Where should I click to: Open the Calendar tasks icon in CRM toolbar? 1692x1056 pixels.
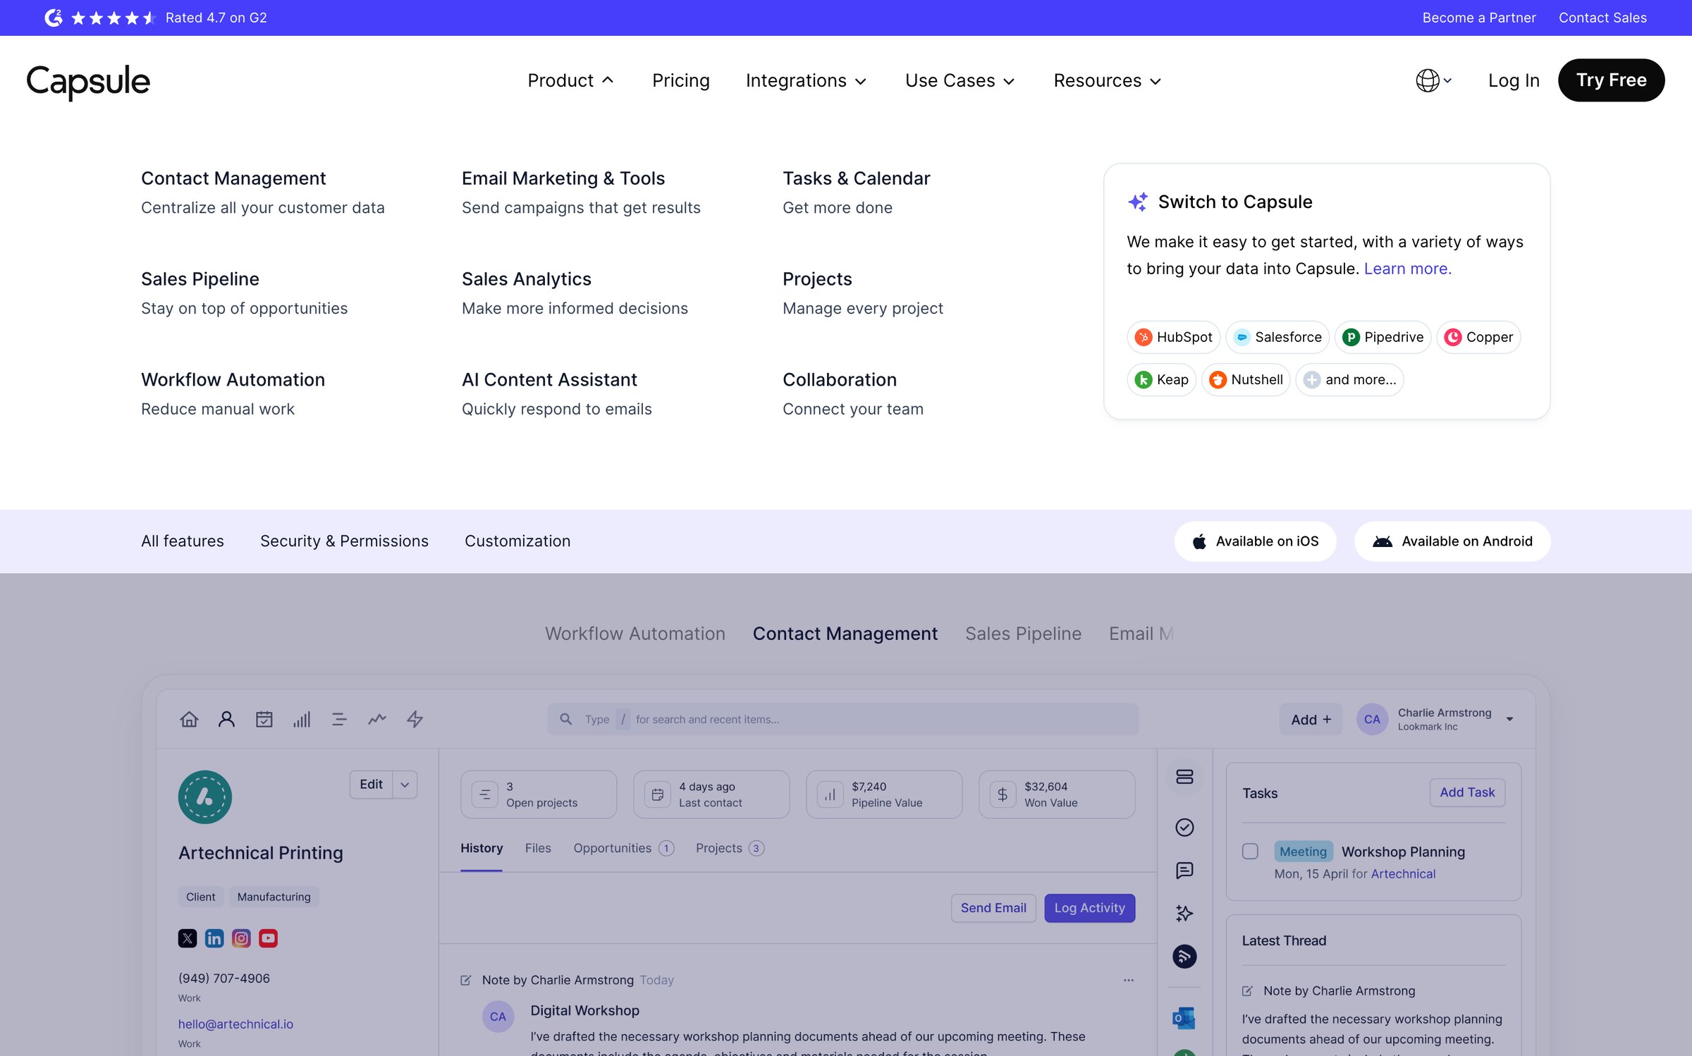[x=264, y=719]
